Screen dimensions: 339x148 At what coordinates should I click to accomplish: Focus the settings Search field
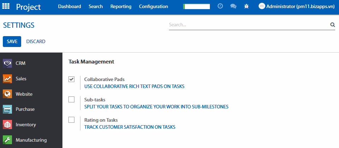tap(249, 25)
